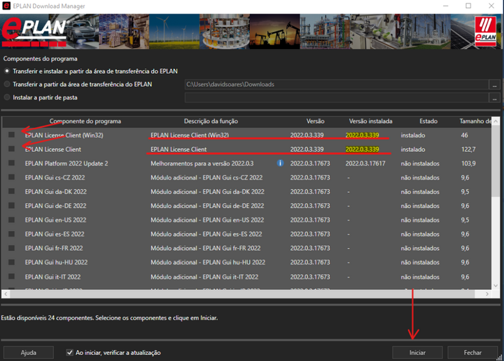Click 'instalado' in License Client (Win32) row
The height and width of the screenshot is (361, 504).
(412, 135)
